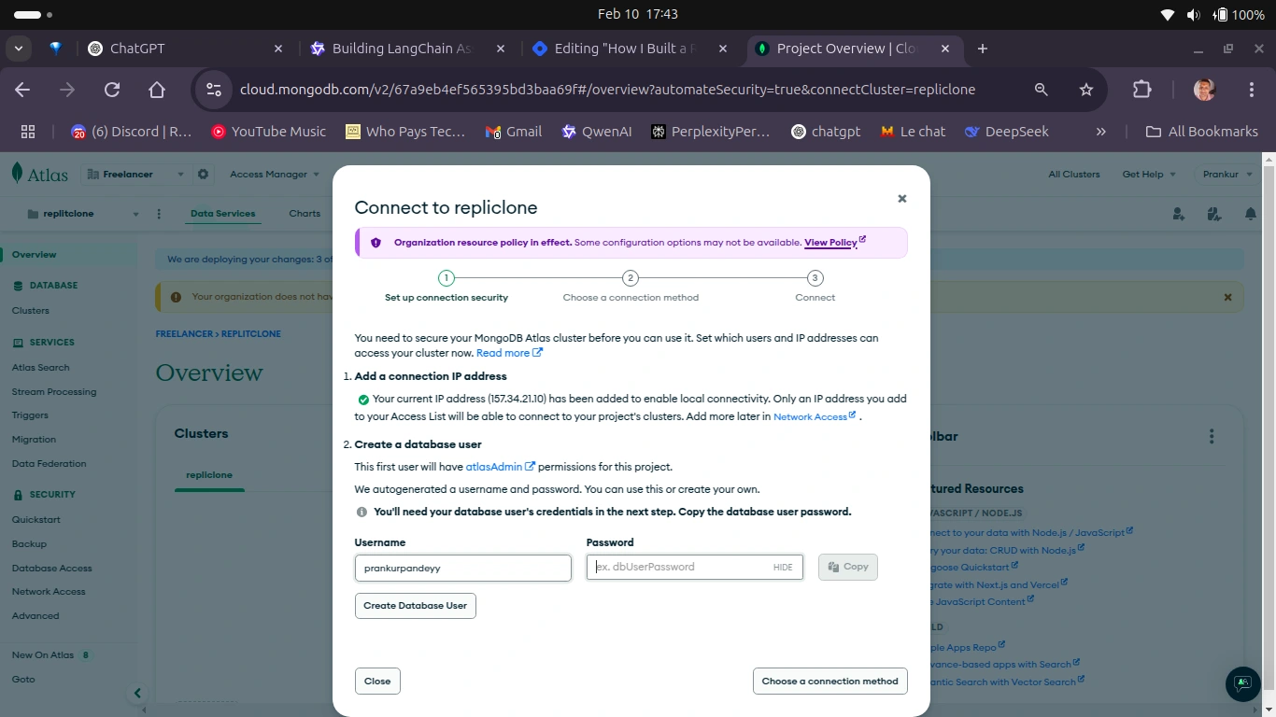Open organization settings gear icon
This screenshot has width=1276, height=717.
203,175
